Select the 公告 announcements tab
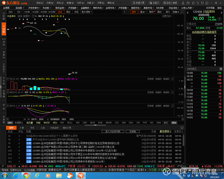Screen dimensions: 224x179 (43, 128)
